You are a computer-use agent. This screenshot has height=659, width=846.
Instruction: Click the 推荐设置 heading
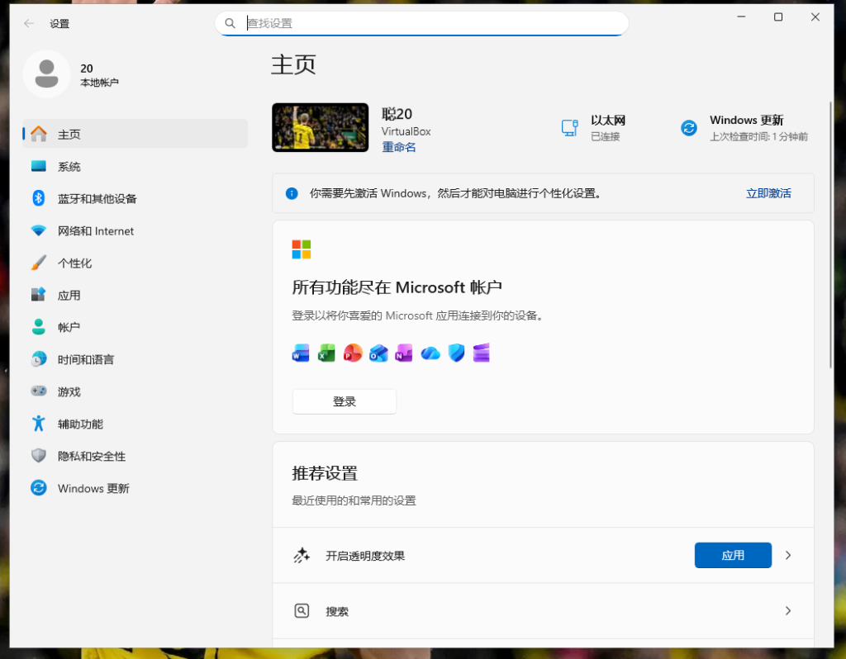pos(325,473)
